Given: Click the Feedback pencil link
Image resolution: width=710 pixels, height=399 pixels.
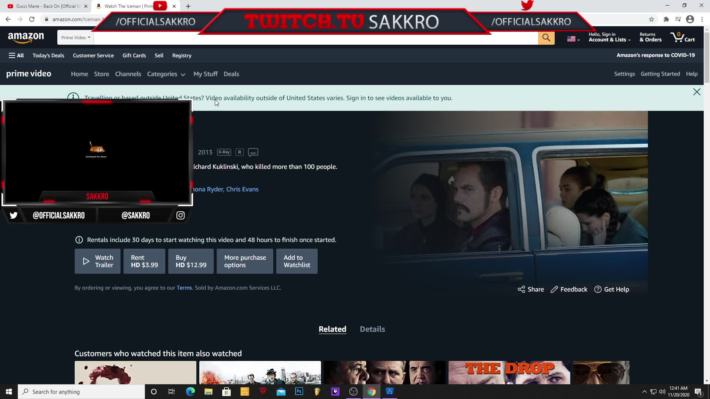Looking at the screenshot, I should [x=569, y=289].
